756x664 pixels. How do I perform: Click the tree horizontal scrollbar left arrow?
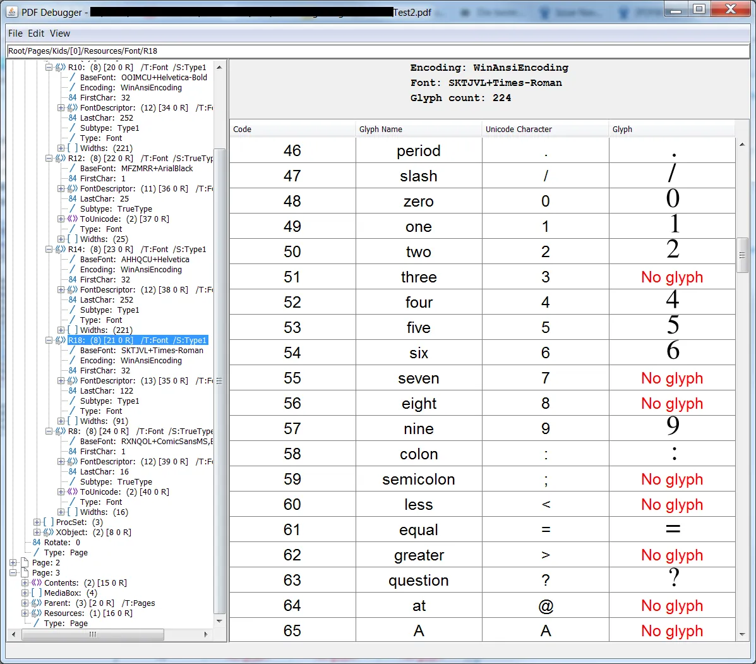tap(13, 634)
